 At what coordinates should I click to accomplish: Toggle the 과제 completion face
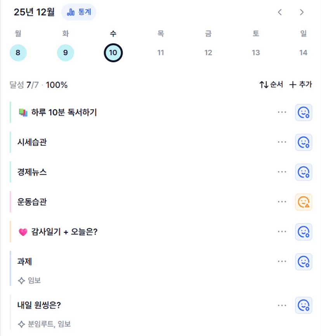pos(303,262)
